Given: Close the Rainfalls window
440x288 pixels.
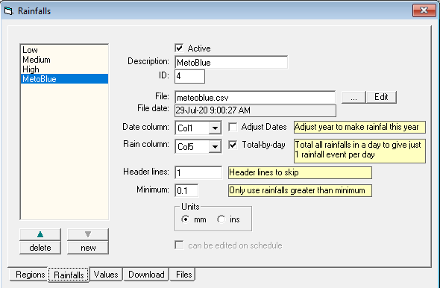Looking at the screenshot, I should pos(424,10).
